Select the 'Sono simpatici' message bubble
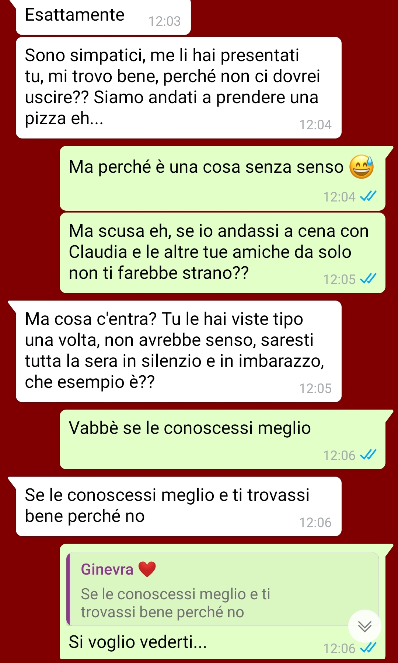The height and width of the screenshot is (663, 398). pyautogui.click(x=179, y=88)
